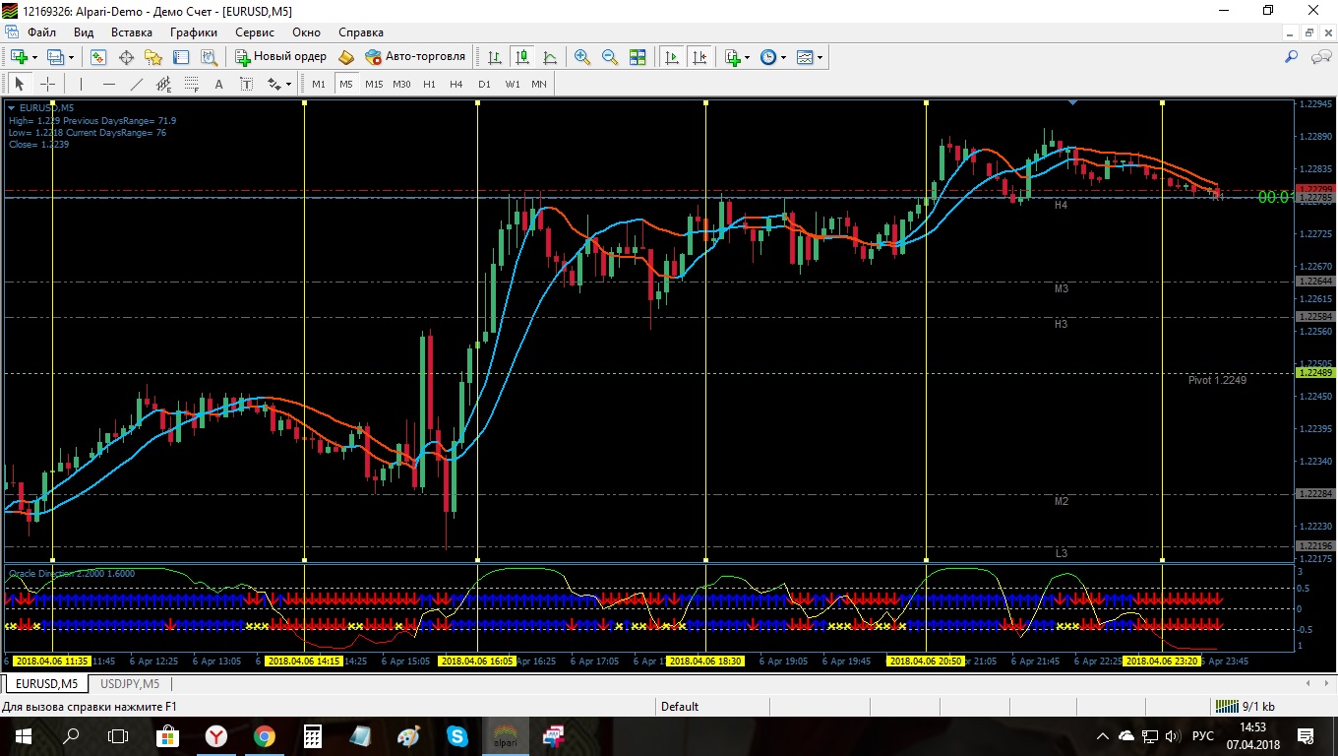Toggle the Navigator star-folder icon

point(153,57)
